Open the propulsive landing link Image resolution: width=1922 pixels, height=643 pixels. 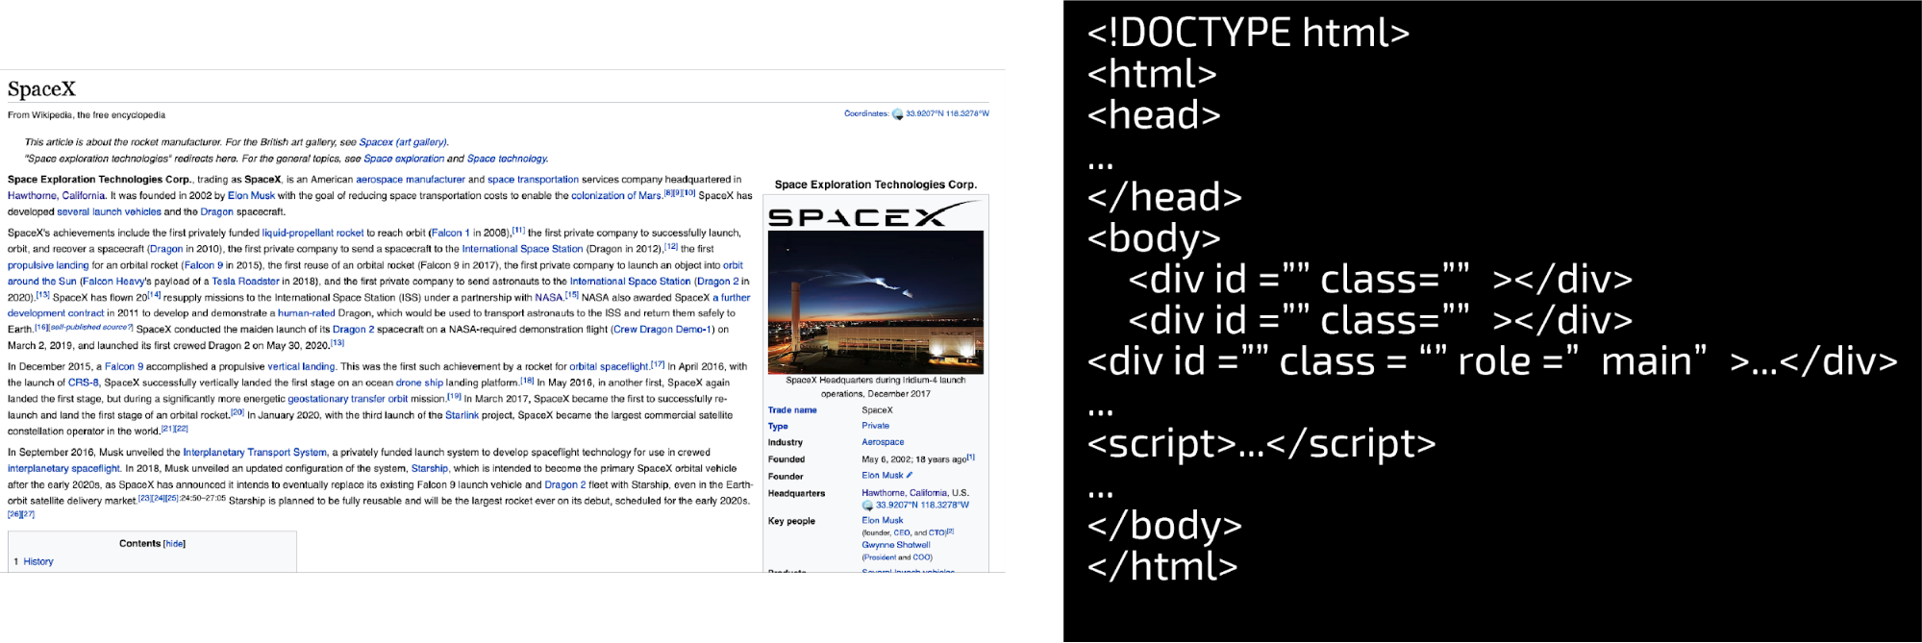(48, 265)
